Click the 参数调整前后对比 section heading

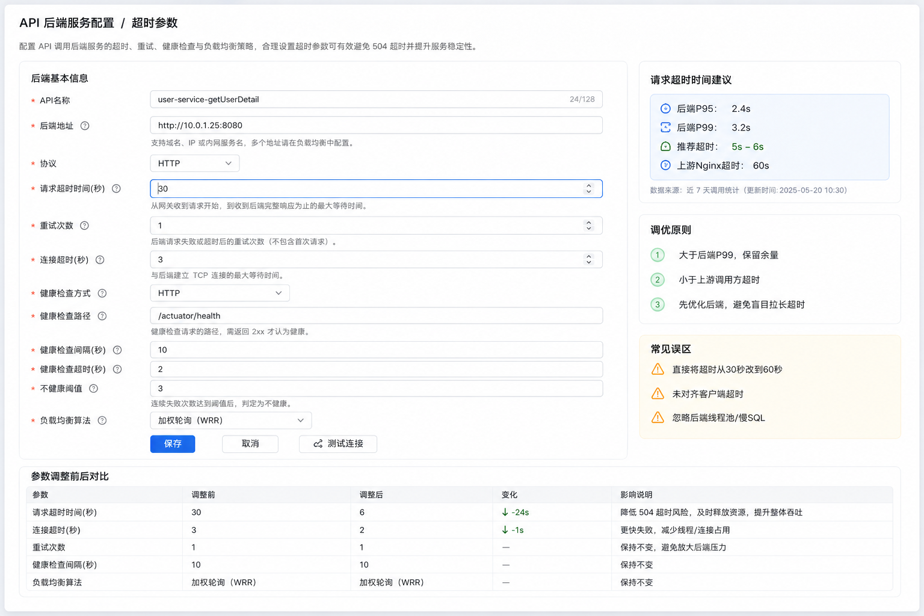click(x=70, y=476)
